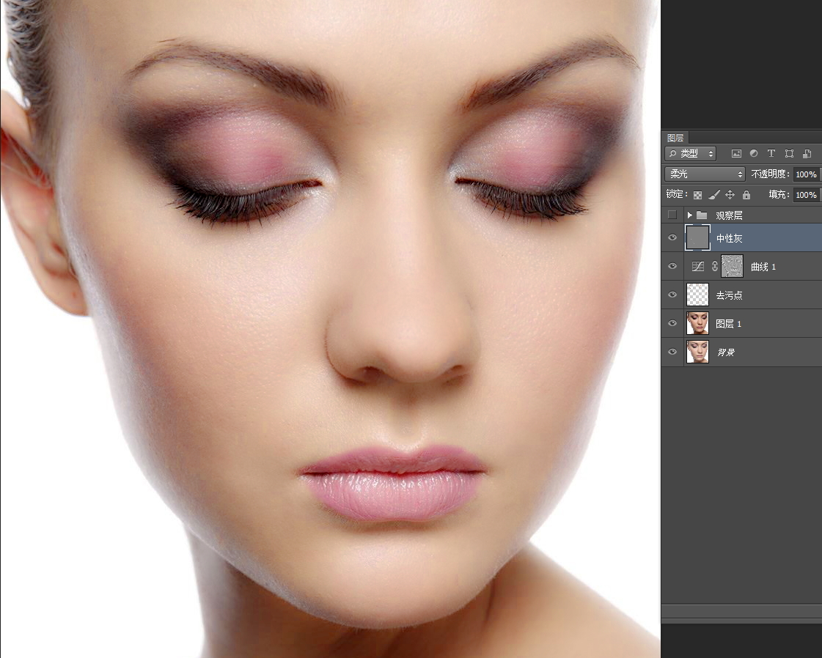The image size is (822, 658).
Task: Select the layer named 图层 1
Action: (729, 324)
